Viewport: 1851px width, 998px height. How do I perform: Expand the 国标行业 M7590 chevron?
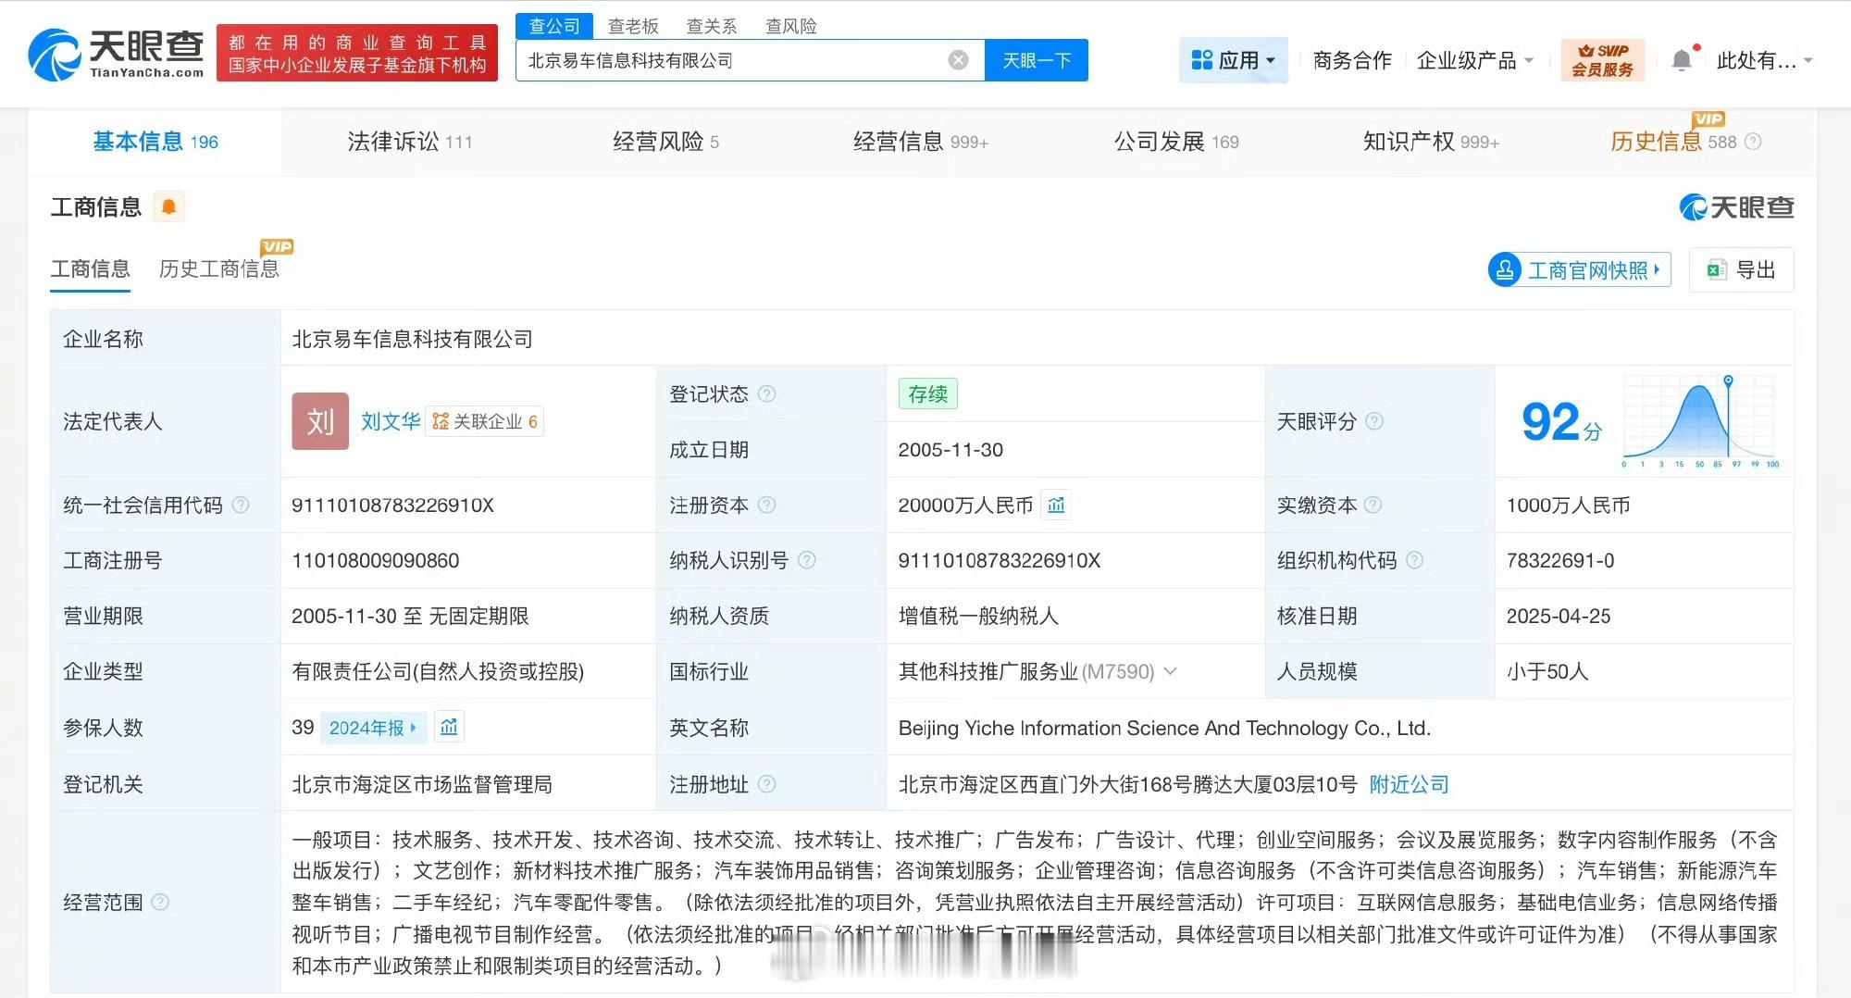click(x=1171, y=672)
